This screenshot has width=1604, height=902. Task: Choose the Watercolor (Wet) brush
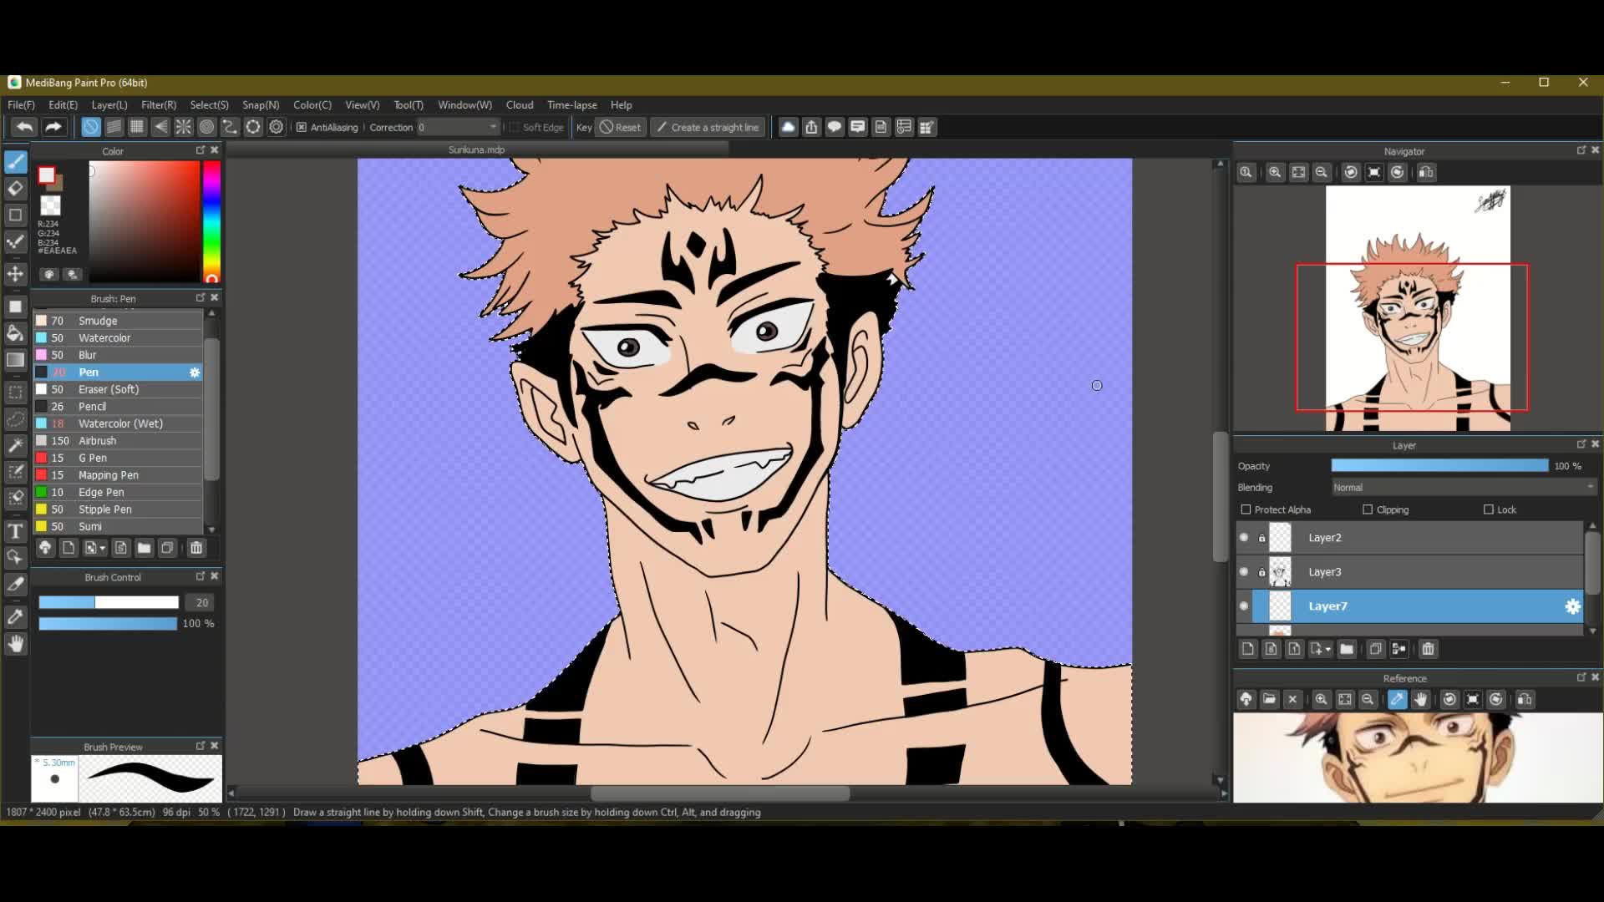(118, 423)
